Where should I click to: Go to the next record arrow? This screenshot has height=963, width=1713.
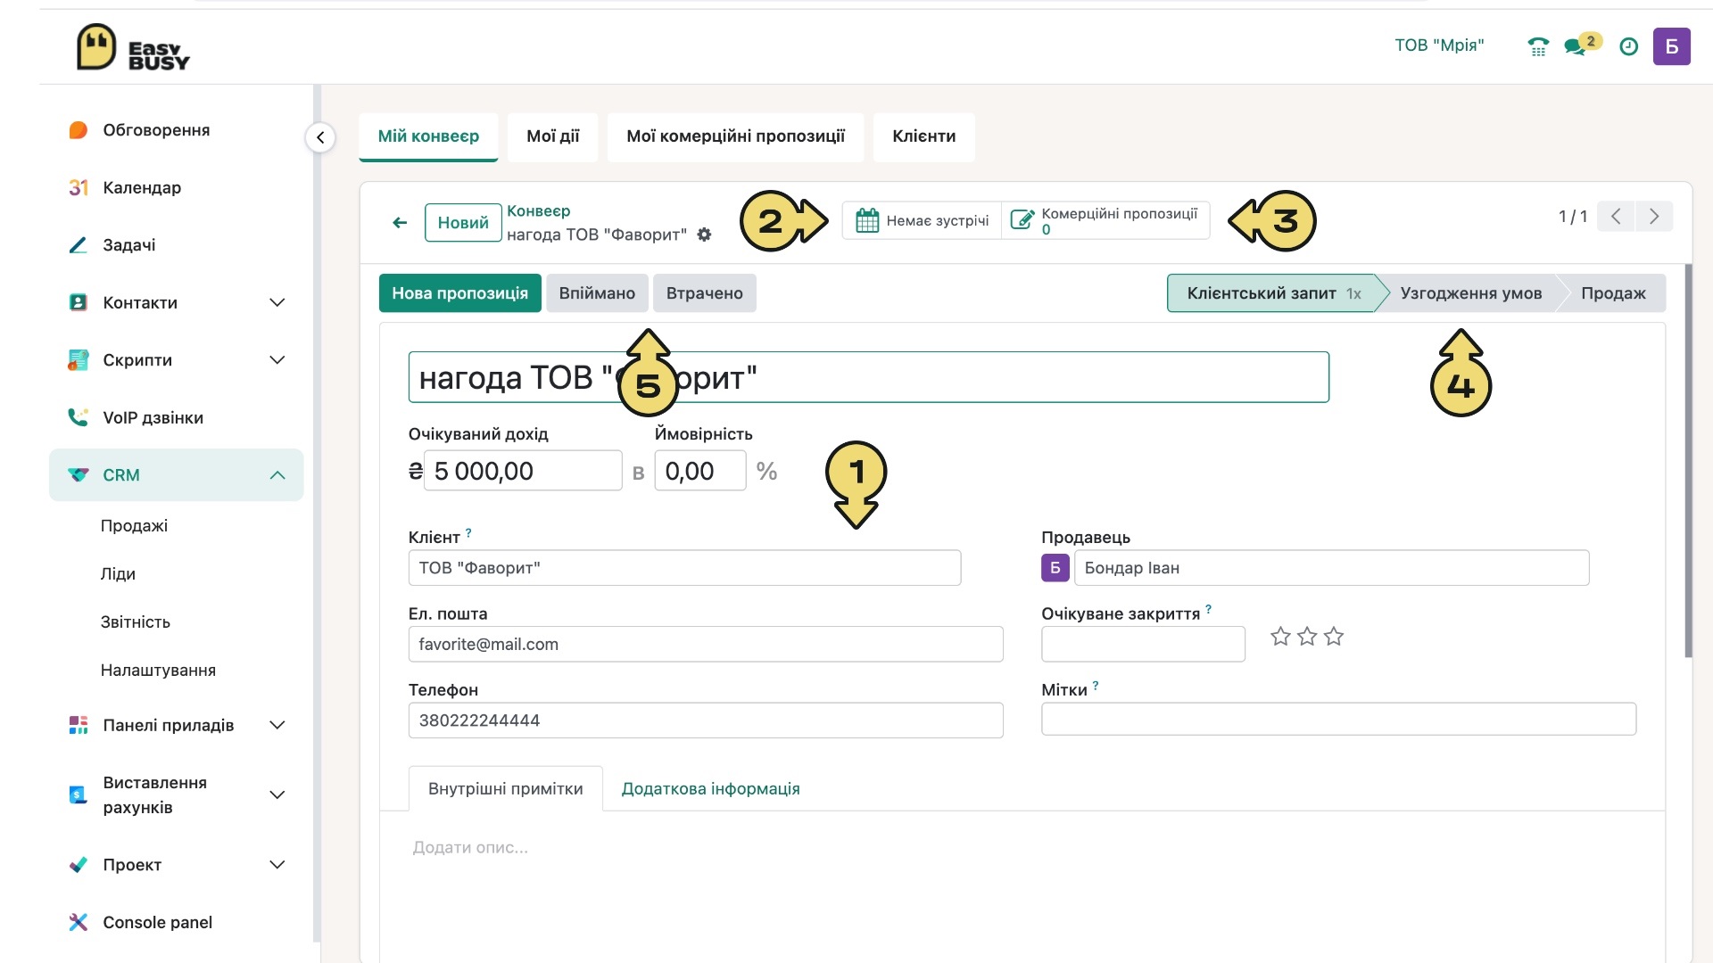(1654, 217)
